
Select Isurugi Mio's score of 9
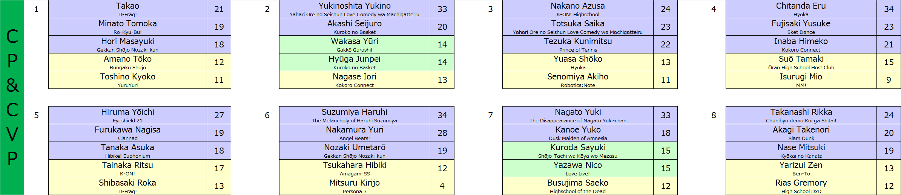coord(889,80)
